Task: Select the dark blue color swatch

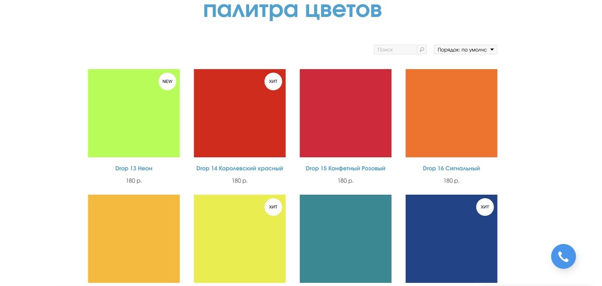Action: pyautogui.click(x=451, y=239)
